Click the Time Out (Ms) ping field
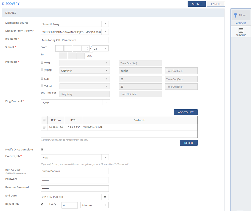Screen dimensions: 251x211 pyautogui.click(x=140, y=94)
